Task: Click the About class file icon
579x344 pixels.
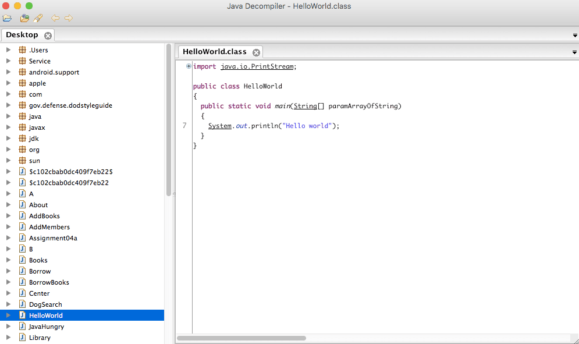Action: 23,205
